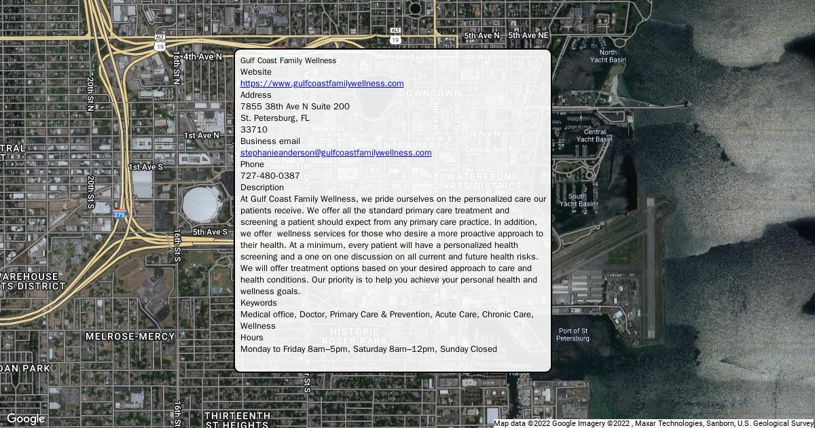Click the stephanieanderson business email link
Viewport: 815px width, 428px height.
[x=336, y=153]
